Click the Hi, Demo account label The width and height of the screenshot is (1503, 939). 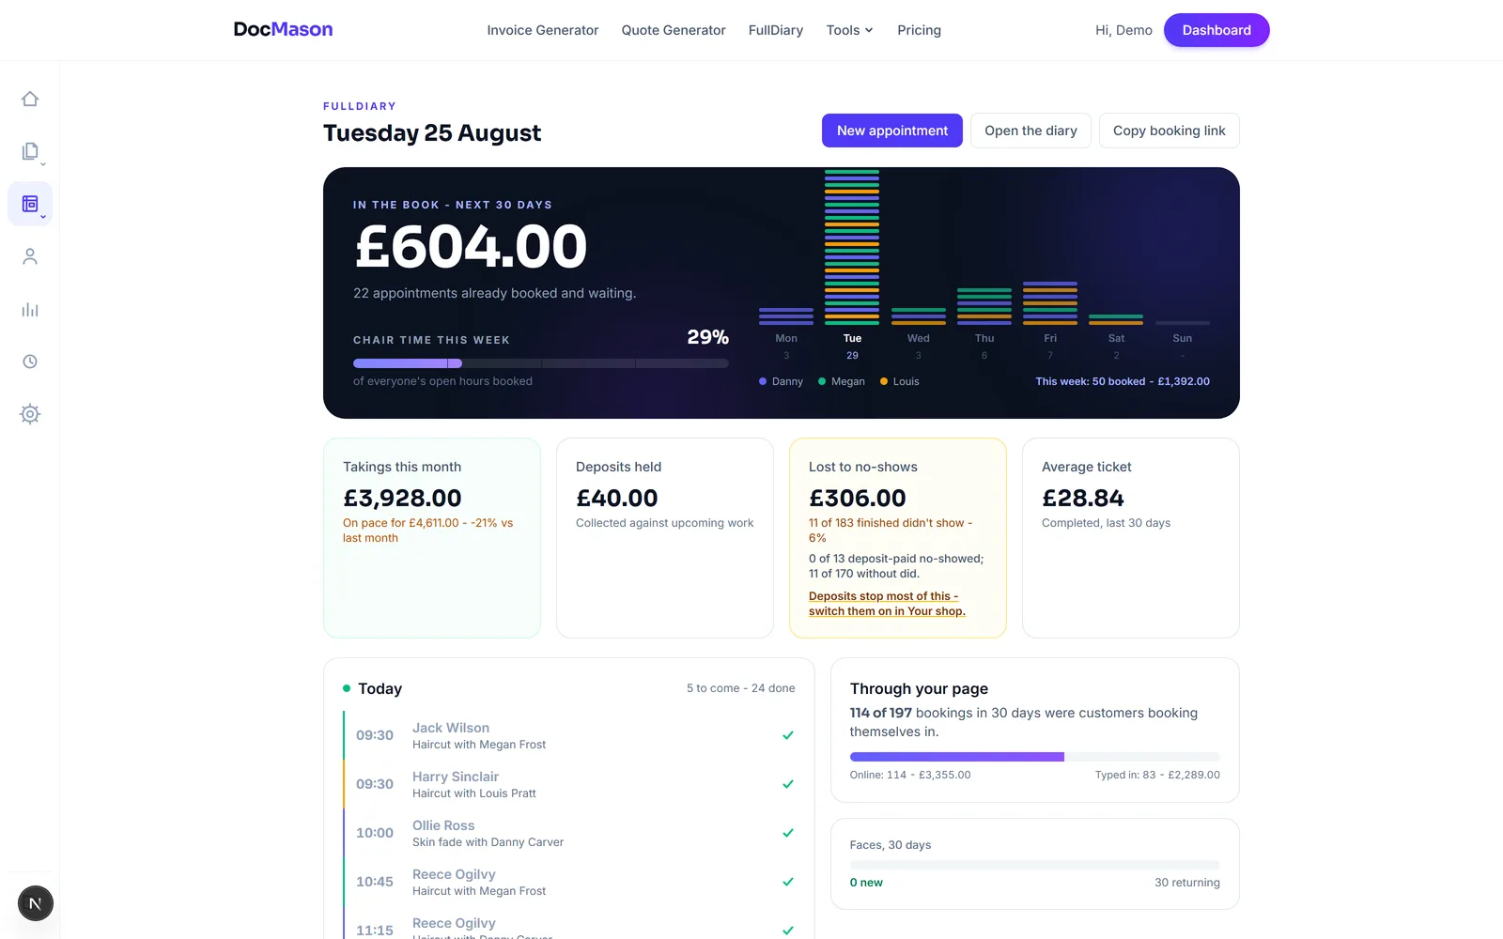[x=1123, y=30]
